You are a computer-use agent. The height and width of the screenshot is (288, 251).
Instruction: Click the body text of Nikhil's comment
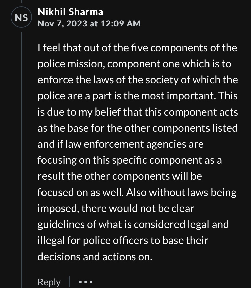pyautogui.click(x=137, y=151)
